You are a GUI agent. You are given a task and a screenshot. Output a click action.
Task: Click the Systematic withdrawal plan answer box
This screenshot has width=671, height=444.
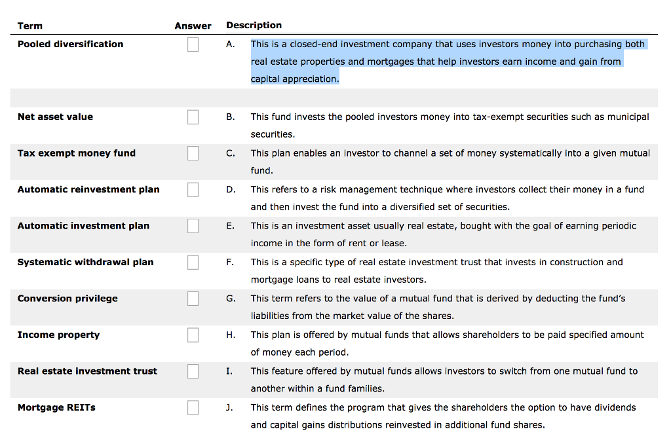coord(193,262)
